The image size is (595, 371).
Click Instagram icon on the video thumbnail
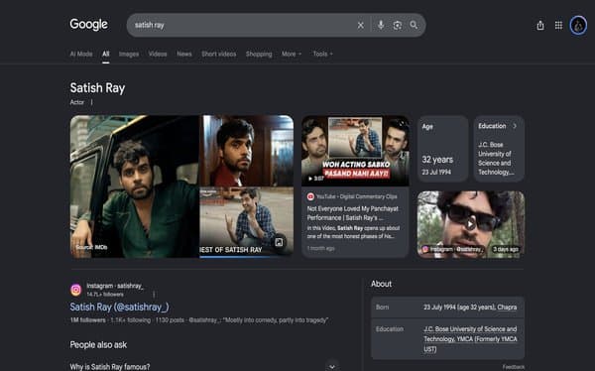[425, 249]
